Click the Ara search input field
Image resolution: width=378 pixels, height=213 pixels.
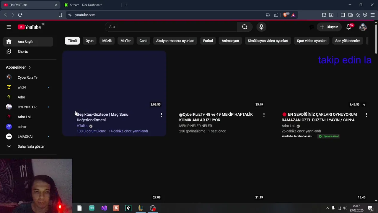point(171,27)
